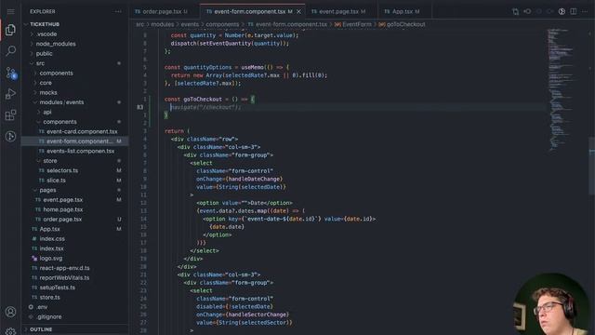
Task: Expand the node_modules folder
Action: [56, 44]
